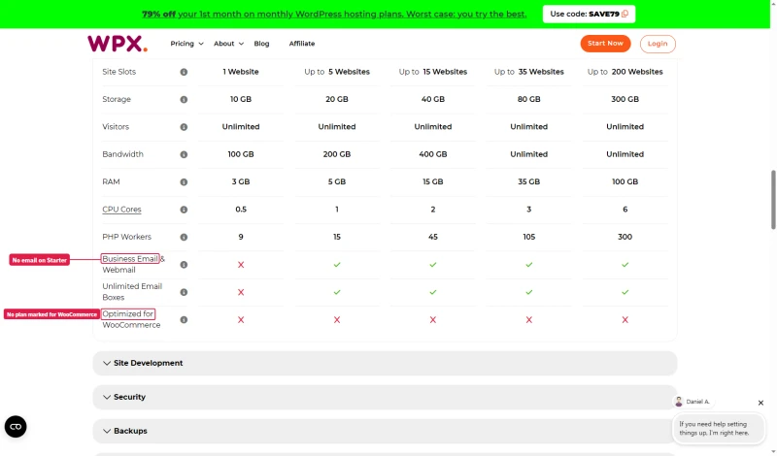The image size is (777, 456).
Task: Click Daniel A. chat avatar
Action: (x=679, y=402)
